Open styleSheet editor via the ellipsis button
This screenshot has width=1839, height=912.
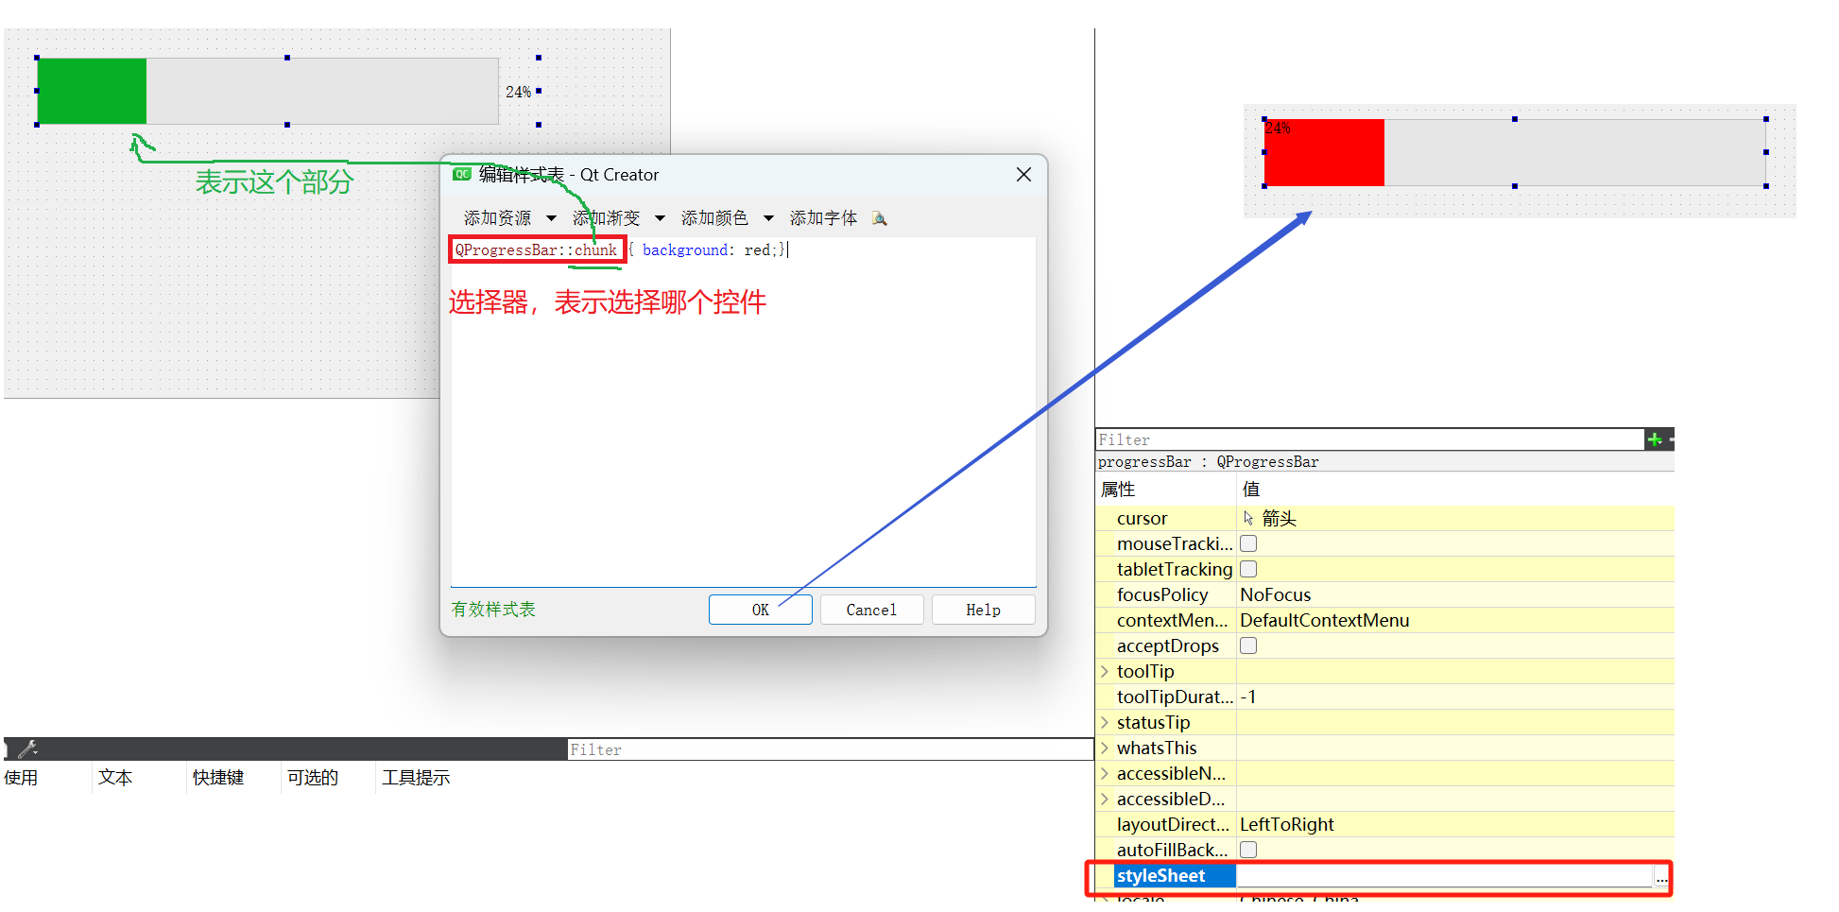click(x=1661, y=877)
